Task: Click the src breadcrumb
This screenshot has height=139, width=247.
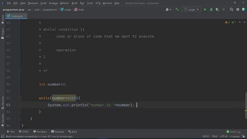Action: click(29, 10)
